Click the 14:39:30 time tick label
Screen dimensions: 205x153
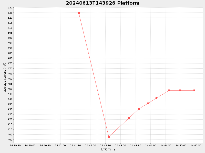(x=15, y=145)
